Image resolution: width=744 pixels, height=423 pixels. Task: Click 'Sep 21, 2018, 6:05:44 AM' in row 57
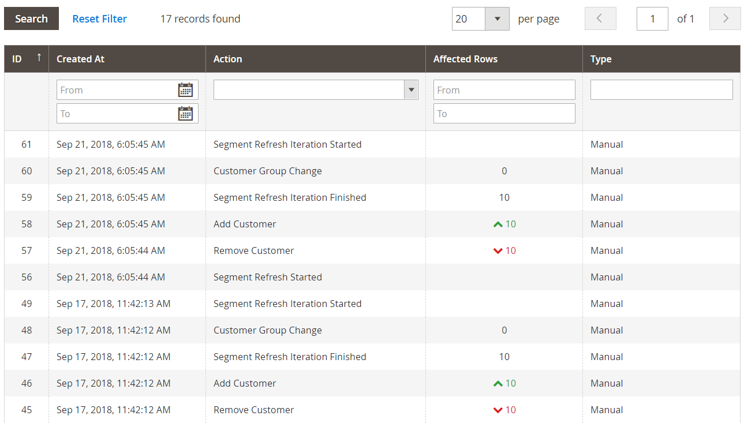tap(111, 250)
